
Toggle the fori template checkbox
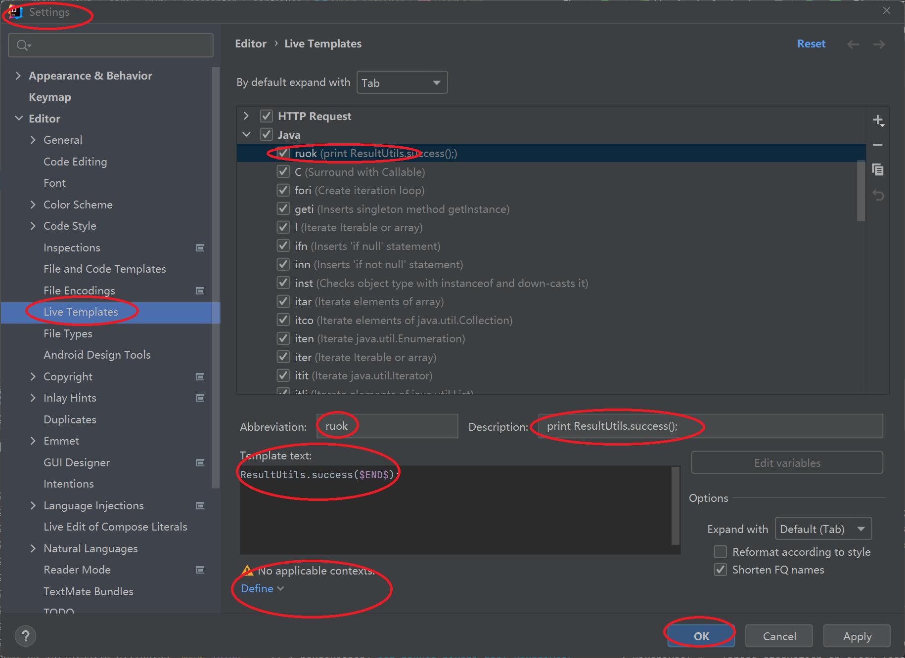[x=283, y=190]
